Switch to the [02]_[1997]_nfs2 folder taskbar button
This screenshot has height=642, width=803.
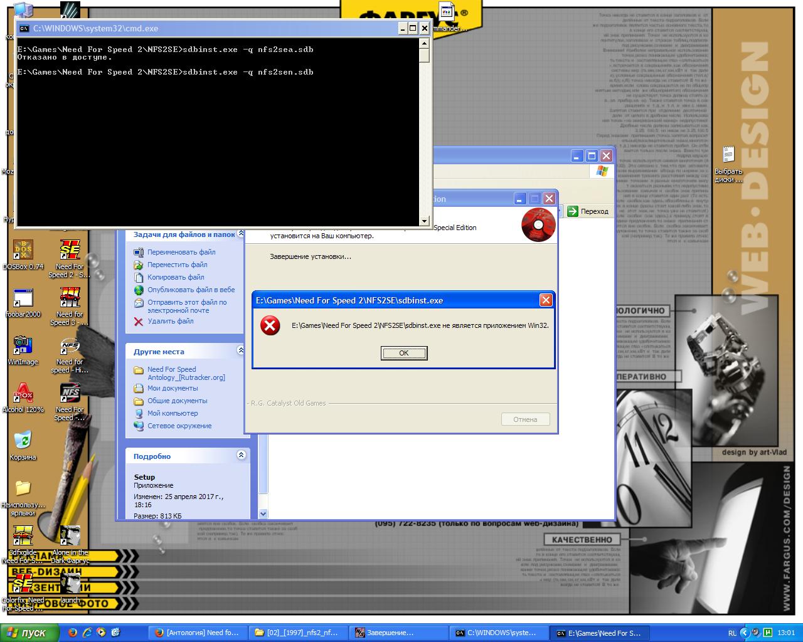tap(298, 633)
